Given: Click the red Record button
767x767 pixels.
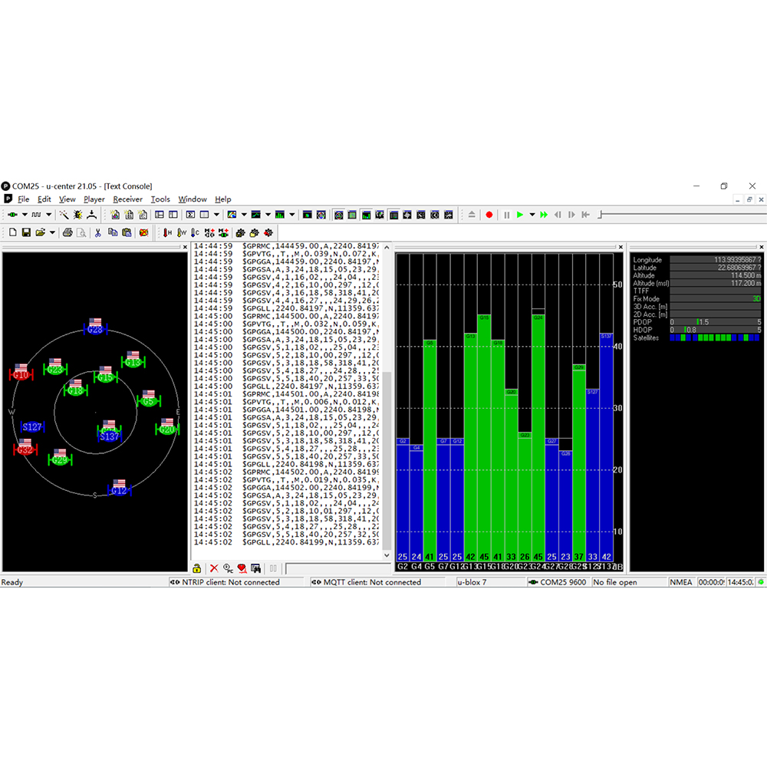Looking at the screenshot, I should 489,215.
